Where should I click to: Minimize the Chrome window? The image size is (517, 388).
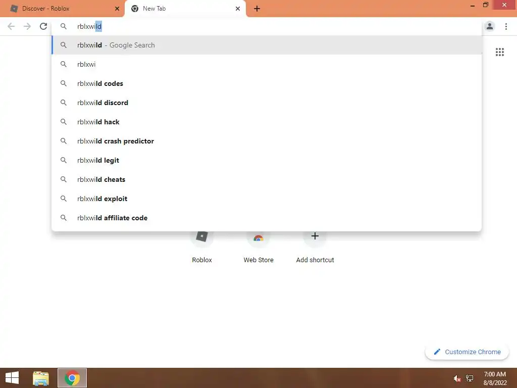(x=473, y=5)
